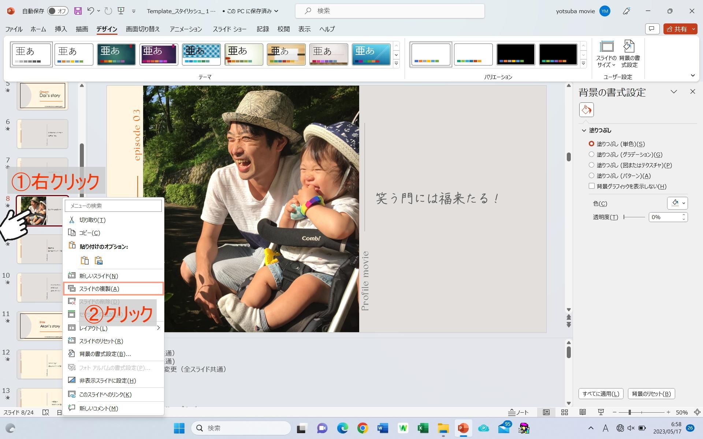This screenshot has height=439, width=703.
Task: Select 塗りつぶし (パターン) radio button
Action: (591, 176)
